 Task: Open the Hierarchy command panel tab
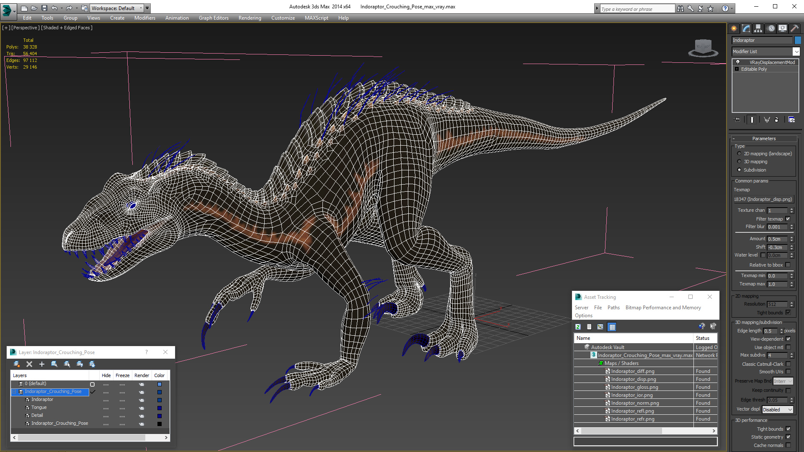758,28
